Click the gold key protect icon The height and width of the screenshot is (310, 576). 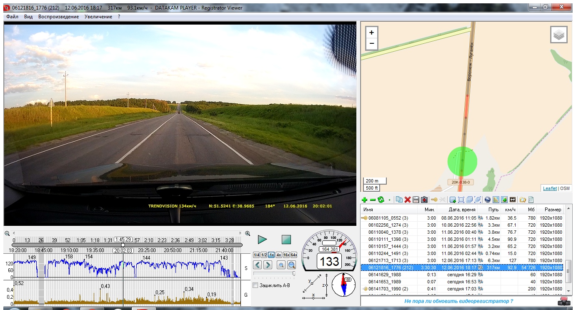click(x=434, y=200)
